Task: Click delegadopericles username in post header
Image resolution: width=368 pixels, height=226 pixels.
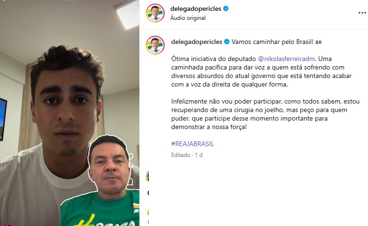Action: 196,9
